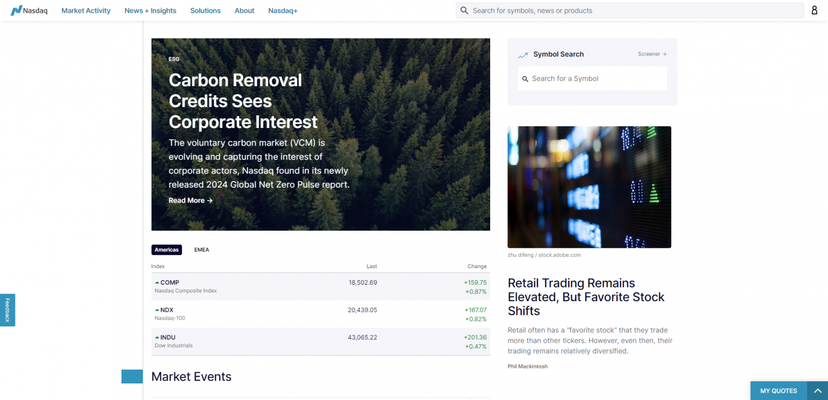The height and width of the screenshot is (400, 828).
Task: Click Nasdaq Composite Index label
Action: coord(185,291)
